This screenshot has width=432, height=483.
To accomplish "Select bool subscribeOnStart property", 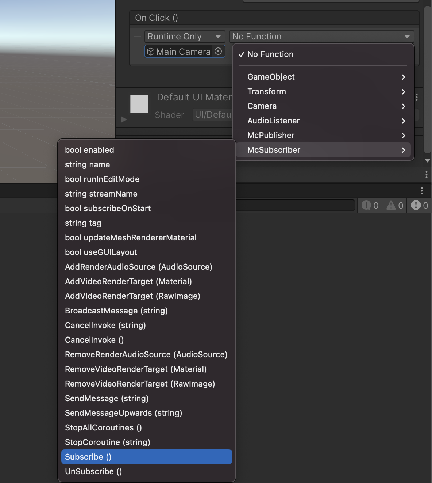I will 147,208.
